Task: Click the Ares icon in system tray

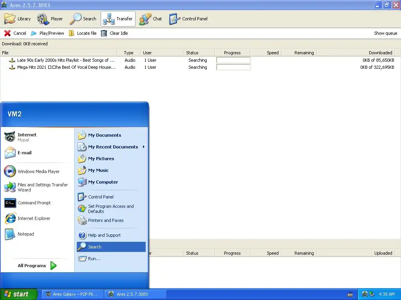Action: point(365,294)
